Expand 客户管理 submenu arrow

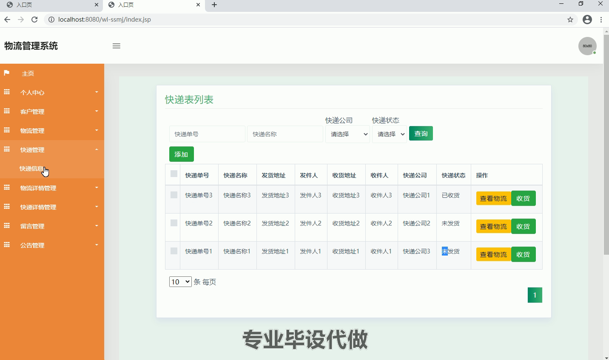(97, 111)
